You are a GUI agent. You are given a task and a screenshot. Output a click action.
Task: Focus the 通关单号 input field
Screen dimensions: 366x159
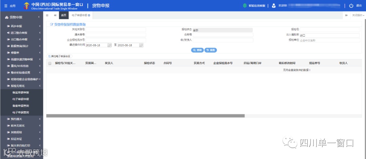[116, 35]
